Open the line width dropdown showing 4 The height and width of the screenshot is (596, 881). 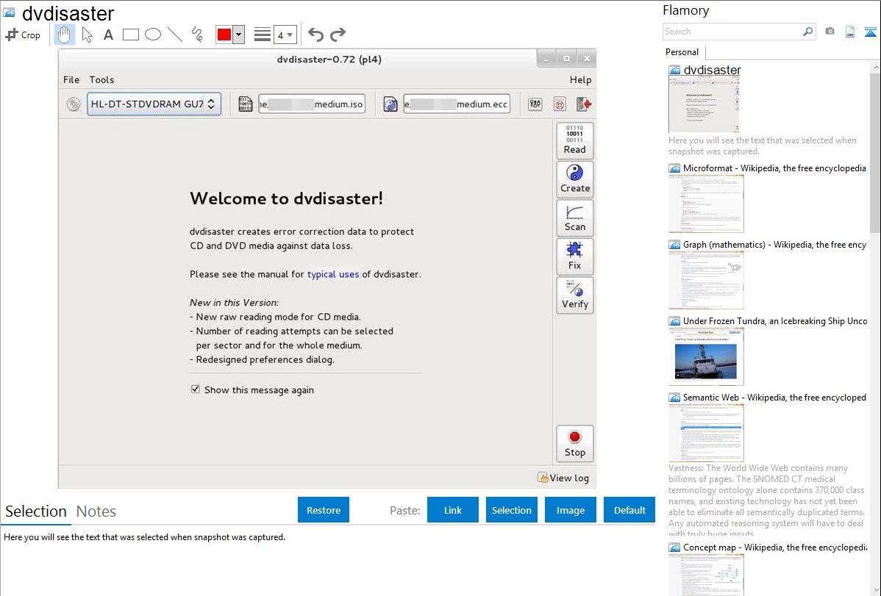click(x=285, y=35)
